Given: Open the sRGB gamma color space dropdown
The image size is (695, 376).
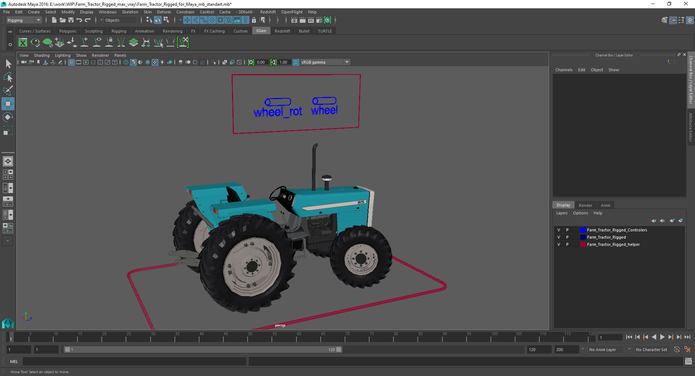Looking at the screenshot, I should coord(325,62).
